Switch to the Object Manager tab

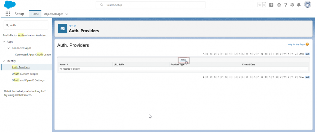[x=54, y=14]
